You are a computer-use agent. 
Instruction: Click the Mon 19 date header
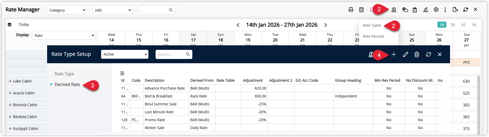(x=248, y=38)
